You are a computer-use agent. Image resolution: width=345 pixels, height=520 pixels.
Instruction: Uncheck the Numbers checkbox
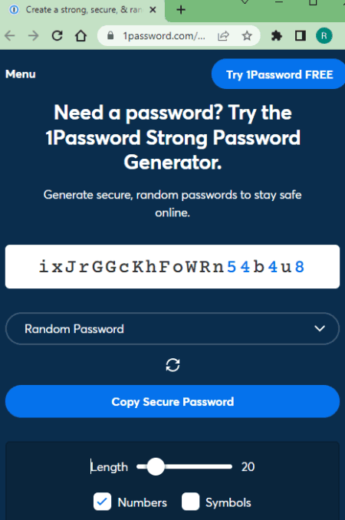click(102, 502)
